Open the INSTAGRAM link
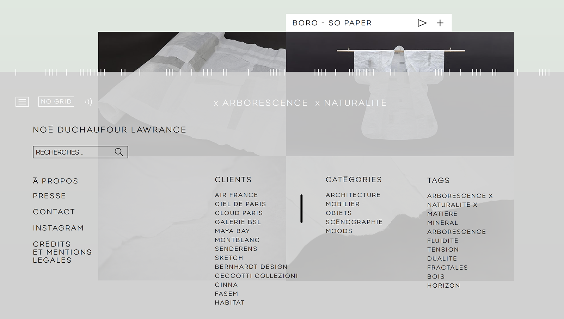The image size is (564, 319). coord(58,228)
